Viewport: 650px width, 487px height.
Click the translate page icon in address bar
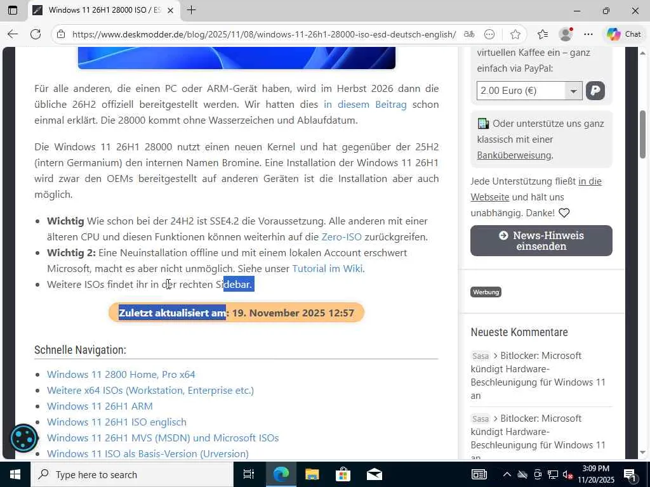click(x=469, y=34)
